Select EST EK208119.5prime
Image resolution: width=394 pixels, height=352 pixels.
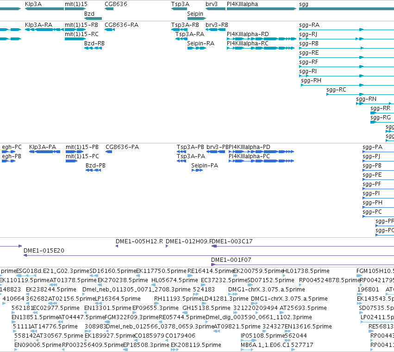(x=196, y=345)
